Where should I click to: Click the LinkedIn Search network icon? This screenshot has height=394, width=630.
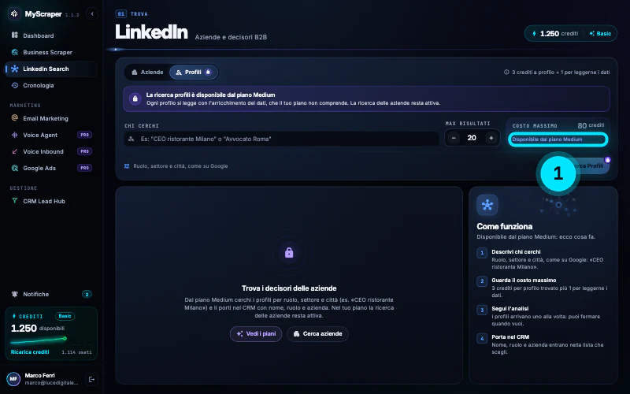(15, 69)
